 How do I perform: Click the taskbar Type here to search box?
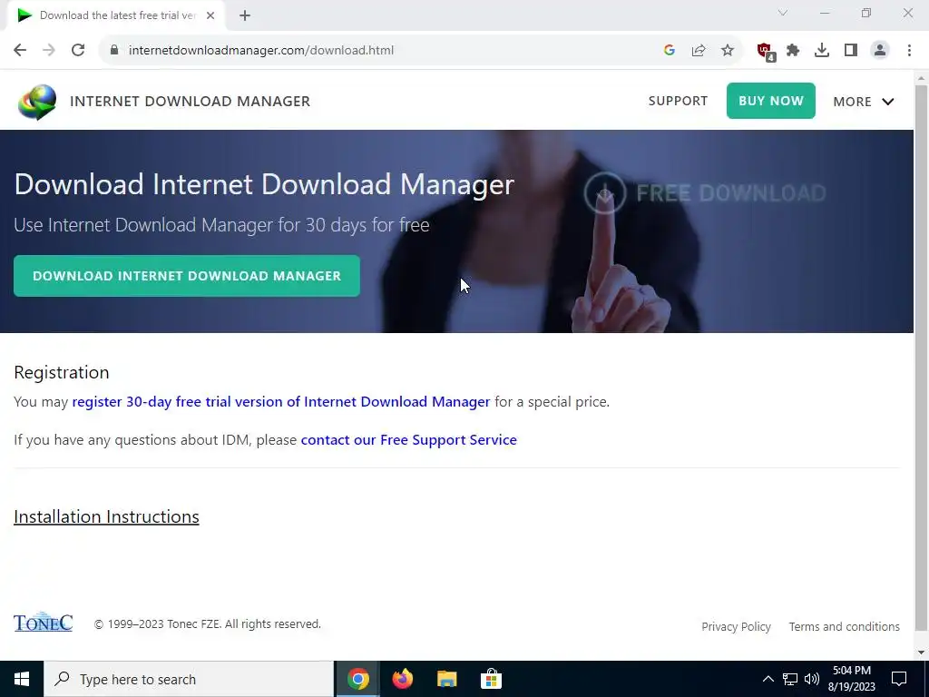(x=189, y=679)
